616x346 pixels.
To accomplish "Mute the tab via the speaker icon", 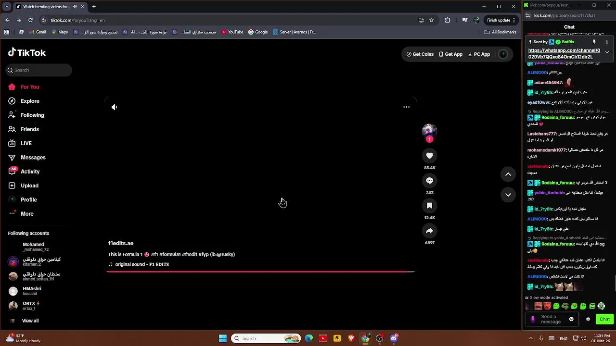I will click(x=75, y=7).
